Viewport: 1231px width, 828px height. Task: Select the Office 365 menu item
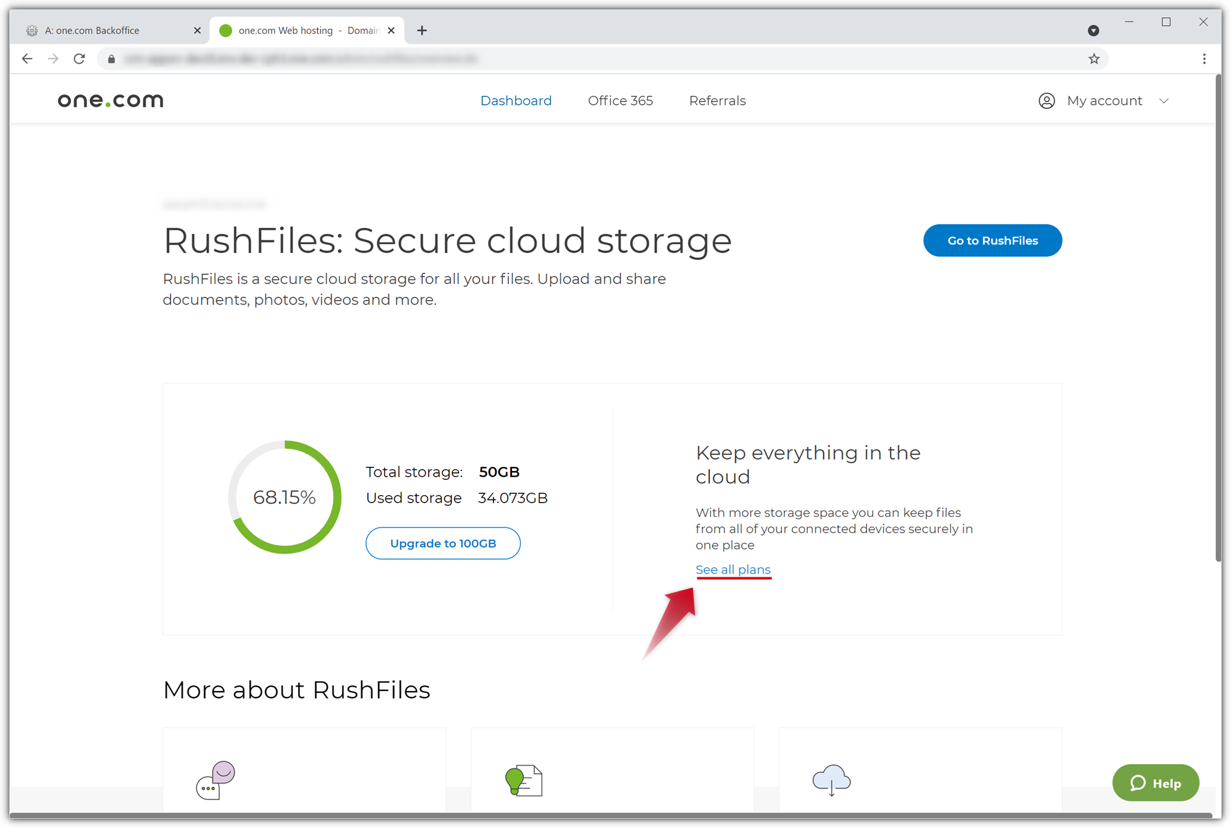pyautogui.click(x=620, y=101)
